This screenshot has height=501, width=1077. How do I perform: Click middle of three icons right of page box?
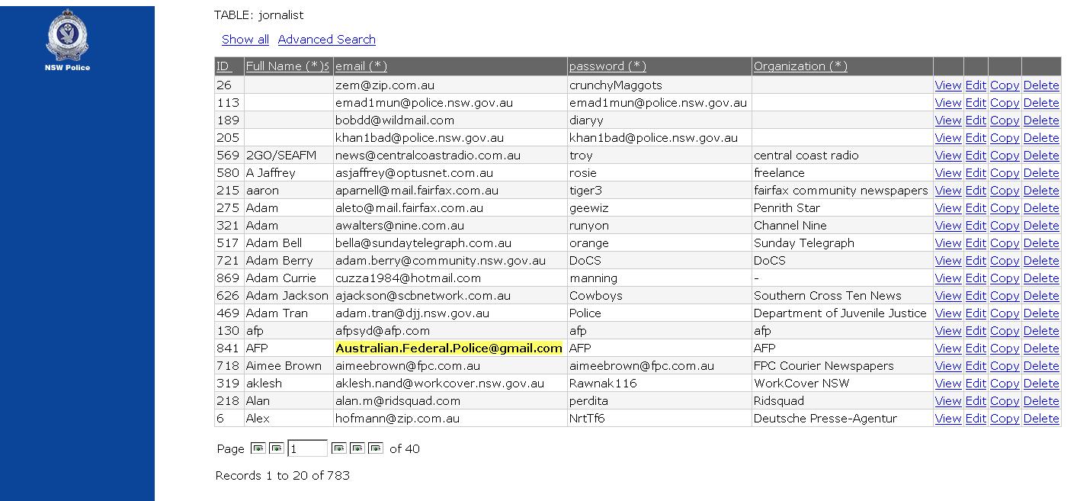pyautogui.click(x=357, y=448)
